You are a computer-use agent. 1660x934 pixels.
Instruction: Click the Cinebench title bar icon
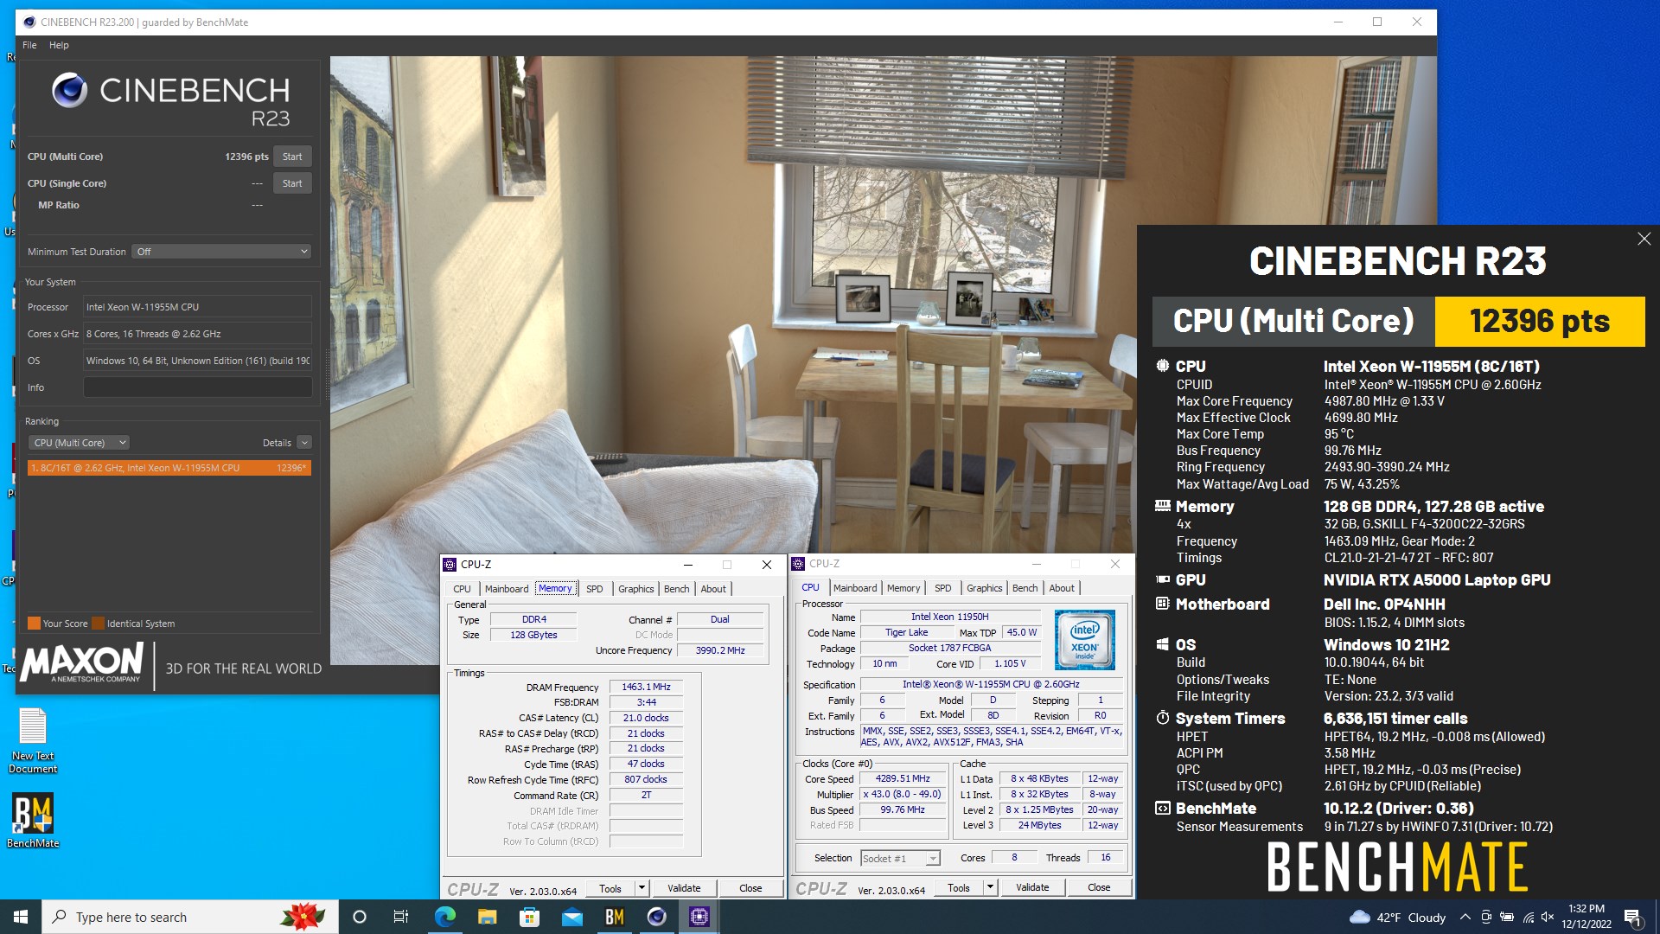(x=29, y=22)
